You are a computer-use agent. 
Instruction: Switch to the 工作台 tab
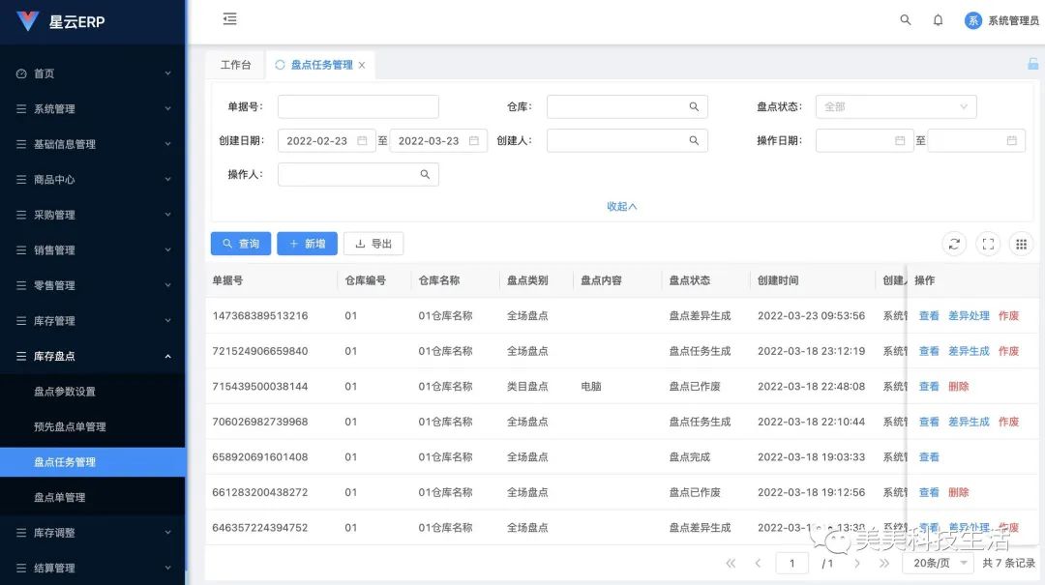click(234, 65)
